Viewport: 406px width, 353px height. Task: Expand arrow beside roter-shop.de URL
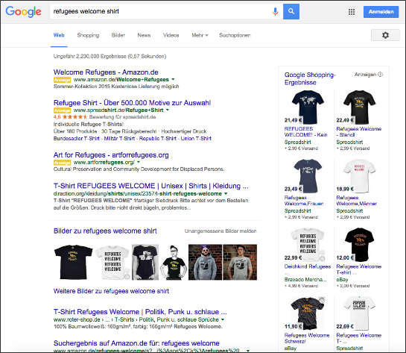[223, 319]
